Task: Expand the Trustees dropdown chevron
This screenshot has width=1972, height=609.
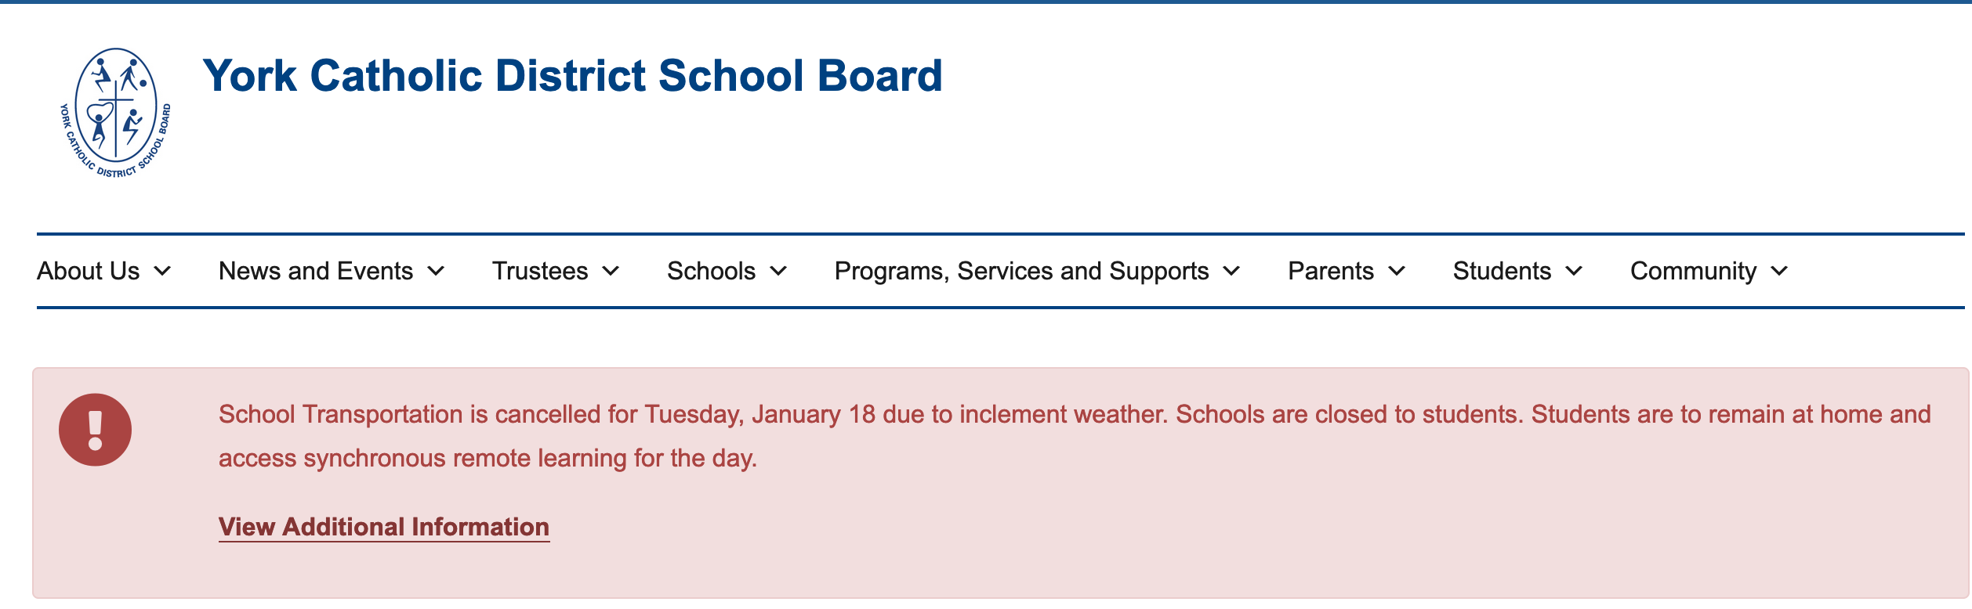Action: [611, 272]
